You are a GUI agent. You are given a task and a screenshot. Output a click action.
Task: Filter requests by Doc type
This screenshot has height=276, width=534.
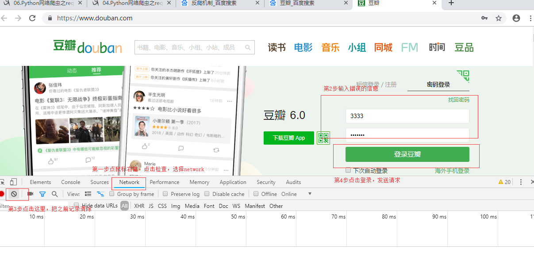[x=223, y=206]
